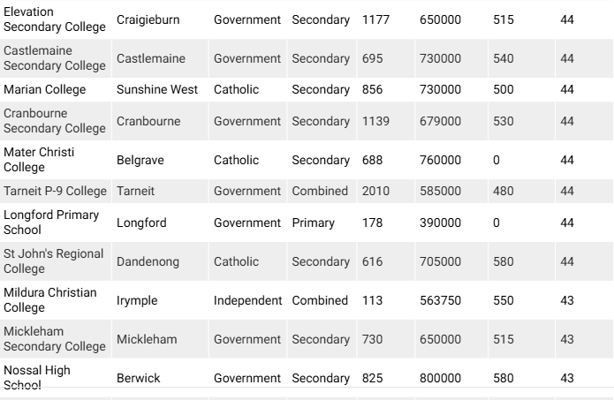
Task: Click the Dandenong suburb cell
Action: point(148,261)
